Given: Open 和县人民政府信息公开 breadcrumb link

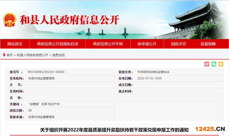Looking at the screenshot, I should coord(32,55).
